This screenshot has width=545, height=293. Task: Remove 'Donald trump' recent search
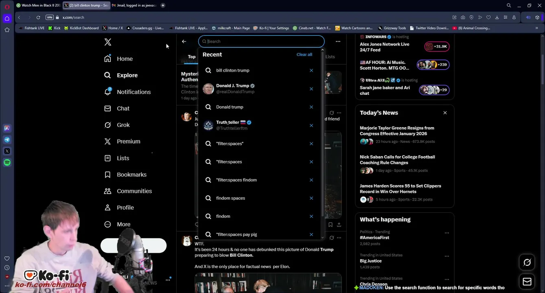311,107
